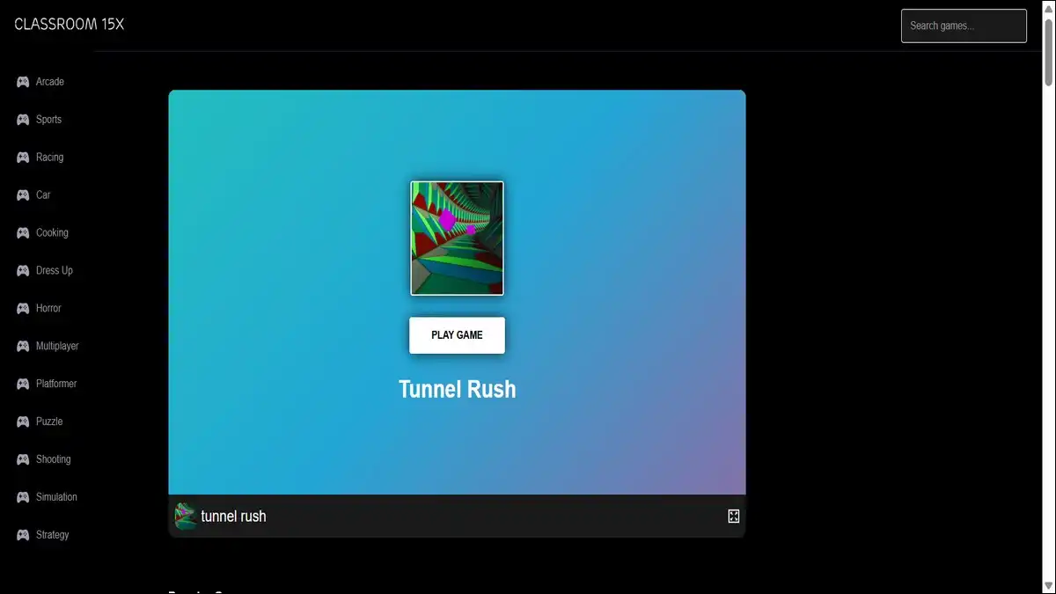Click the 'tunnel rush' footer label
This screenshot has width=1056, height=594.
pos(233,517)
